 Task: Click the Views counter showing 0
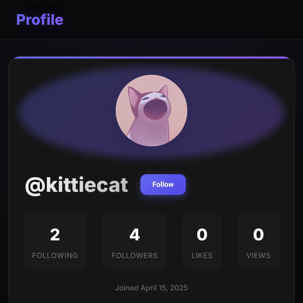click(x=258, y=235)
